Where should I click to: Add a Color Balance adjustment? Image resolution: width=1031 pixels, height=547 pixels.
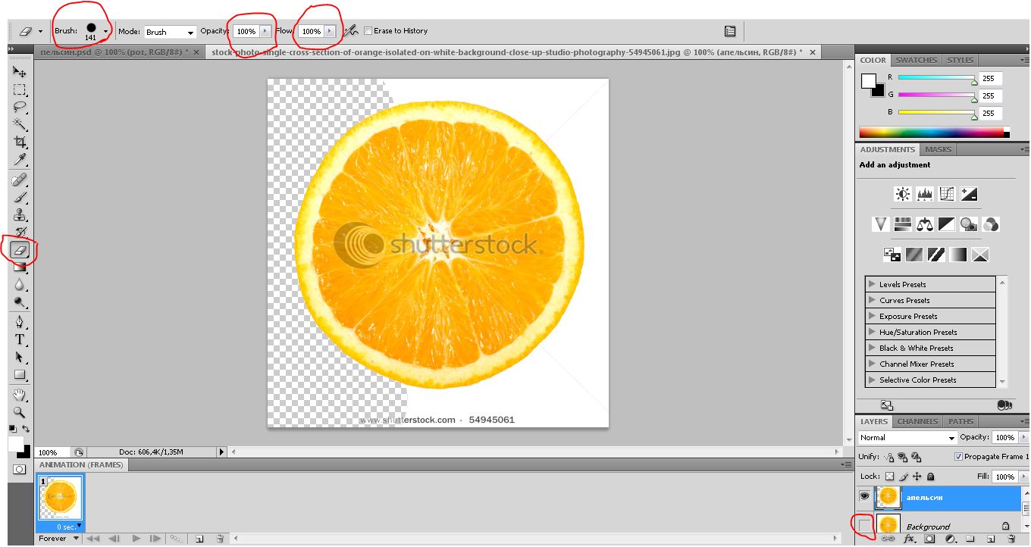pos(924,224)
